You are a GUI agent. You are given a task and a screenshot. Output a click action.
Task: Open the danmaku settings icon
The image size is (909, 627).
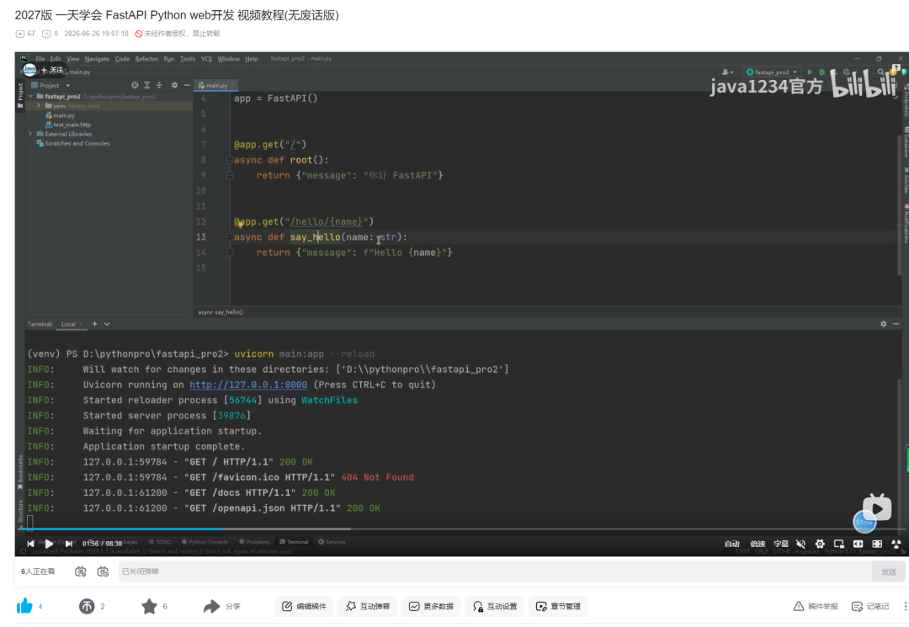click(x=103, y=571)
